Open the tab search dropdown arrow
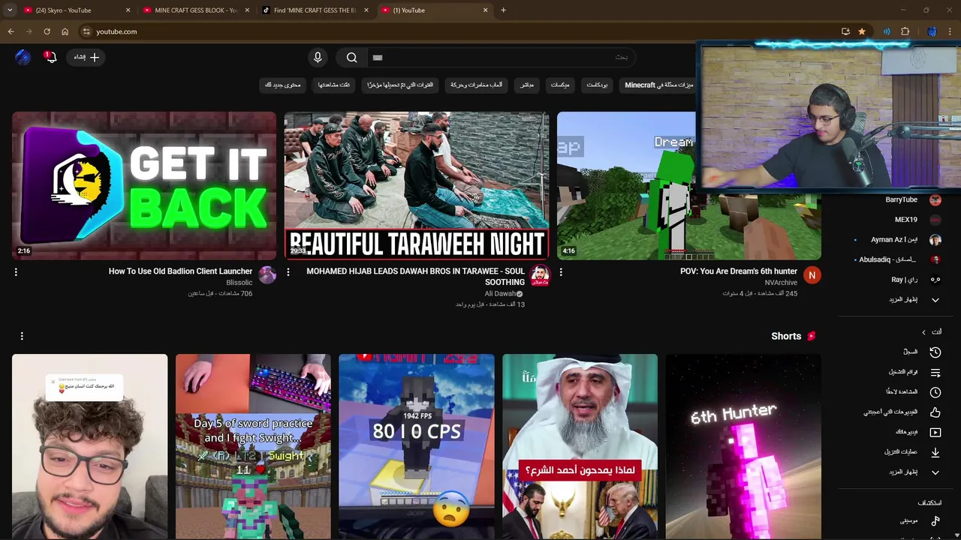This screenshot has width=961, height=540. (10, 10)
